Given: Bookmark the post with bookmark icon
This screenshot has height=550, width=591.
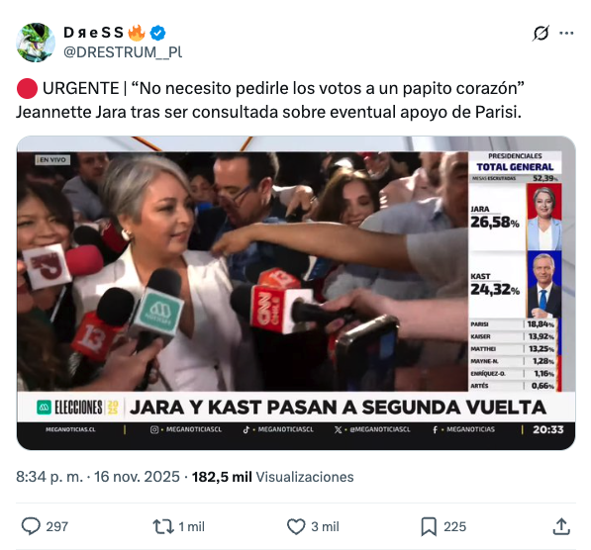Looking at the screenshot, I should click(x=429, y=526).
